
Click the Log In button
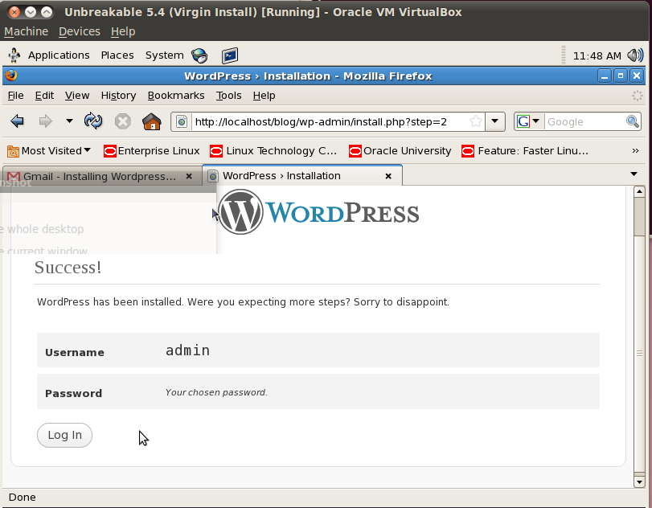pyautogui.click(x=64, y=435)
